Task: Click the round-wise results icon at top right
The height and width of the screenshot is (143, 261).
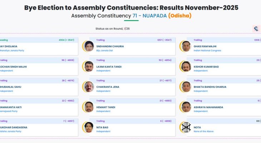Action: point(256,29)
